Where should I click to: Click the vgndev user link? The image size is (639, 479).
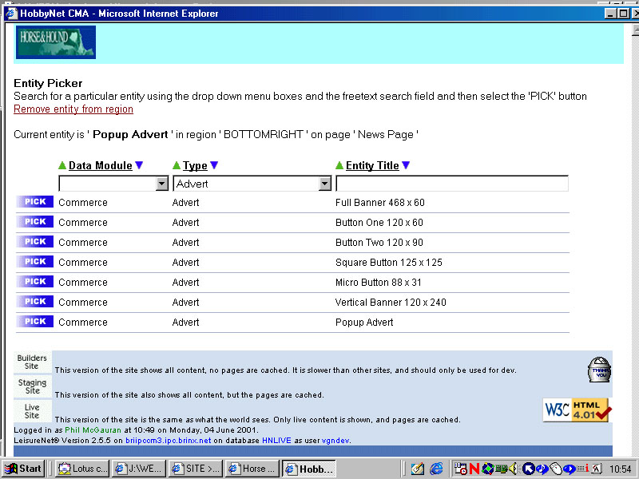coord(335,441)
